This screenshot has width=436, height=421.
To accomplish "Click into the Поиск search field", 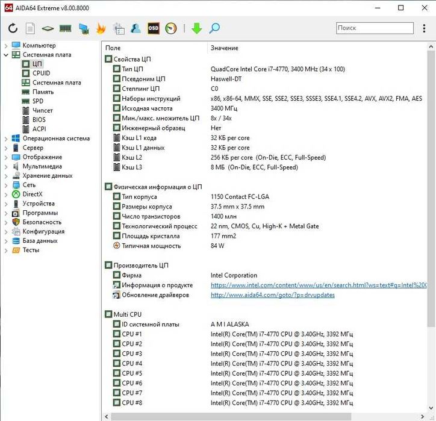I will pyautogui.click(x=375, y=28).
